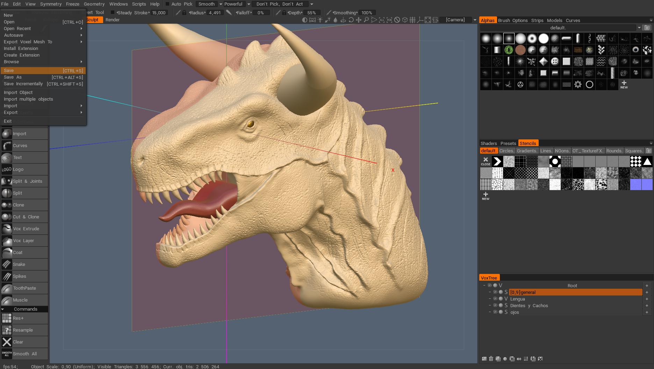Toggle visibility of the Root layer

[489, 285]
